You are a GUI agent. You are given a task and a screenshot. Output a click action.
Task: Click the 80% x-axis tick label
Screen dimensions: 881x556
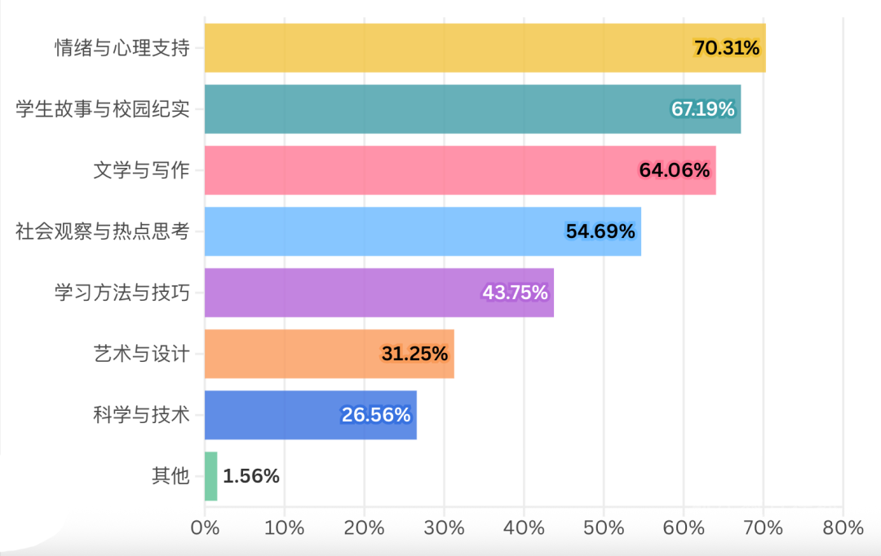coord(843,527)
